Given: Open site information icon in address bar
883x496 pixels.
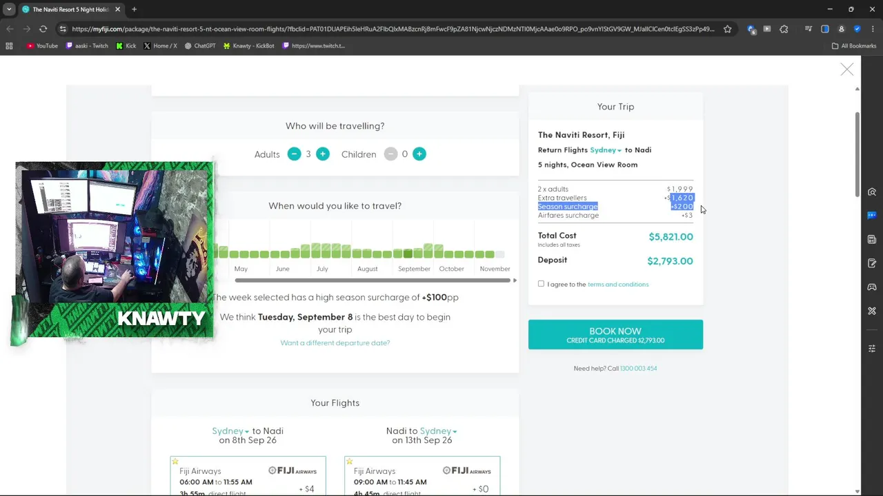Looking at the screenshot, I should click(63, 29).
